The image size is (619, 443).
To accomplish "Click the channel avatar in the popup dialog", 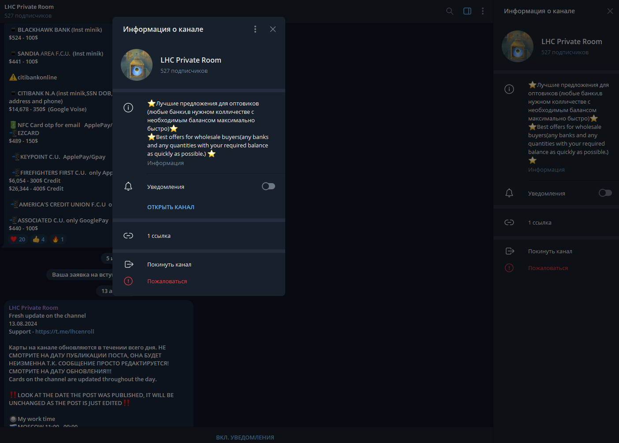I will click(137, 65).
